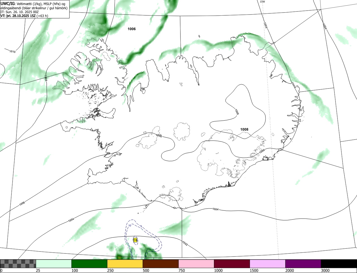Click the "VT: þri. 28.10.2025 15Z" valid time
Viewport: 357px width, 273px height.
click(18, 16)
